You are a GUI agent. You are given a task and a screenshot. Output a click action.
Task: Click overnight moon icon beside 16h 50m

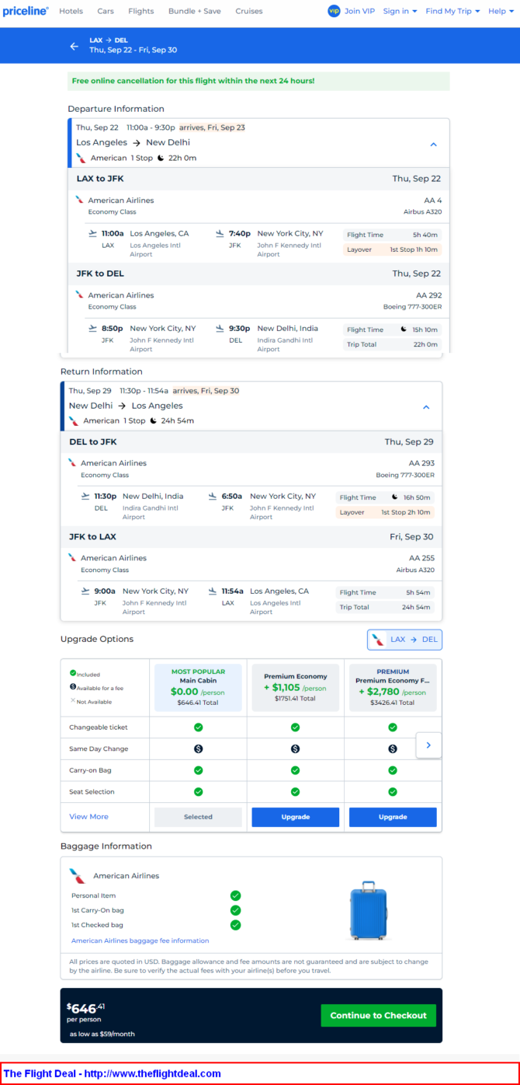click(395, 497)
